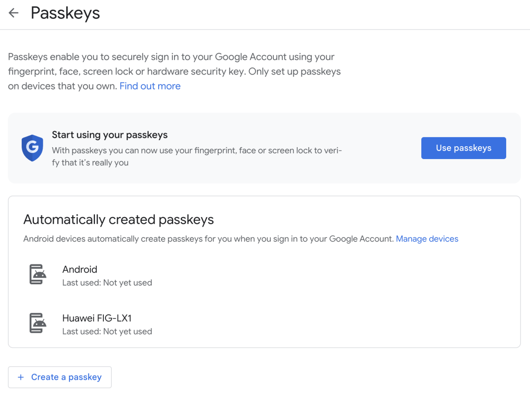Viewport: 530px width, 401px height.
Task: Open the Manage devices link
Action: click(x=427, y=239)
